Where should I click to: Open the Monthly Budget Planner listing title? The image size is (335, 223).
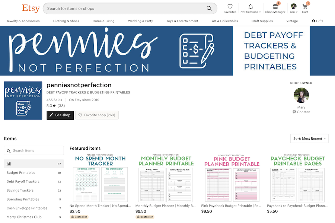click(x=166, y=206)
